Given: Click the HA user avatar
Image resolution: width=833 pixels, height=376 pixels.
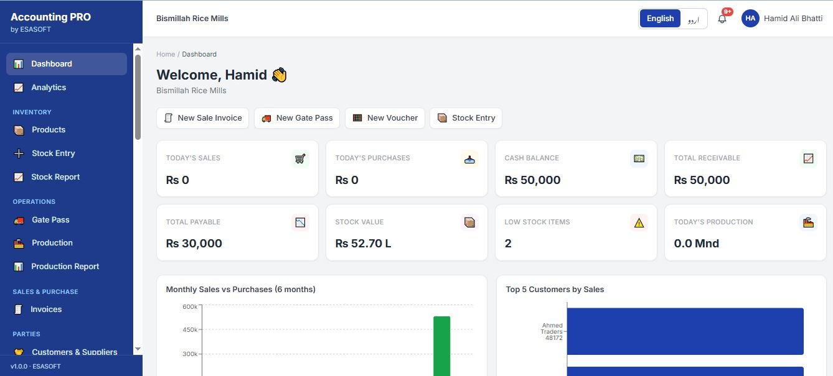Looking at the screenshot, I should coord(750,19).
